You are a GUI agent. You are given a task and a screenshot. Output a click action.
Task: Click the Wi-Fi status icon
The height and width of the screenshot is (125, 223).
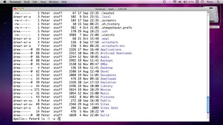[175, 2]
